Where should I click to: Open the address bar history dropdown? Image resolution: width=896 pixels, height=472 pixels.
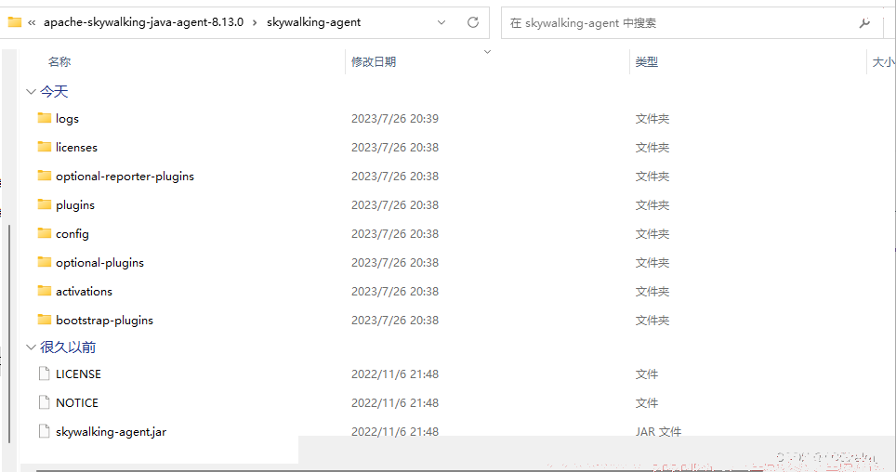coord(441,22)
